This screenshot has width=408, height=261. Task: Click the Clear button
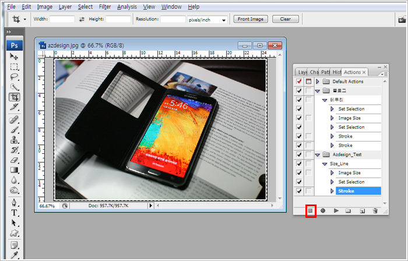click(286, 19)
